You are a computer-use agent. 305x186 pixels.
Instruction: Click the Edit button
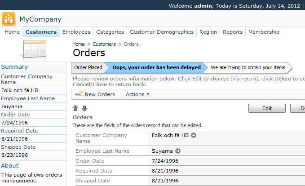click(267, 108)
